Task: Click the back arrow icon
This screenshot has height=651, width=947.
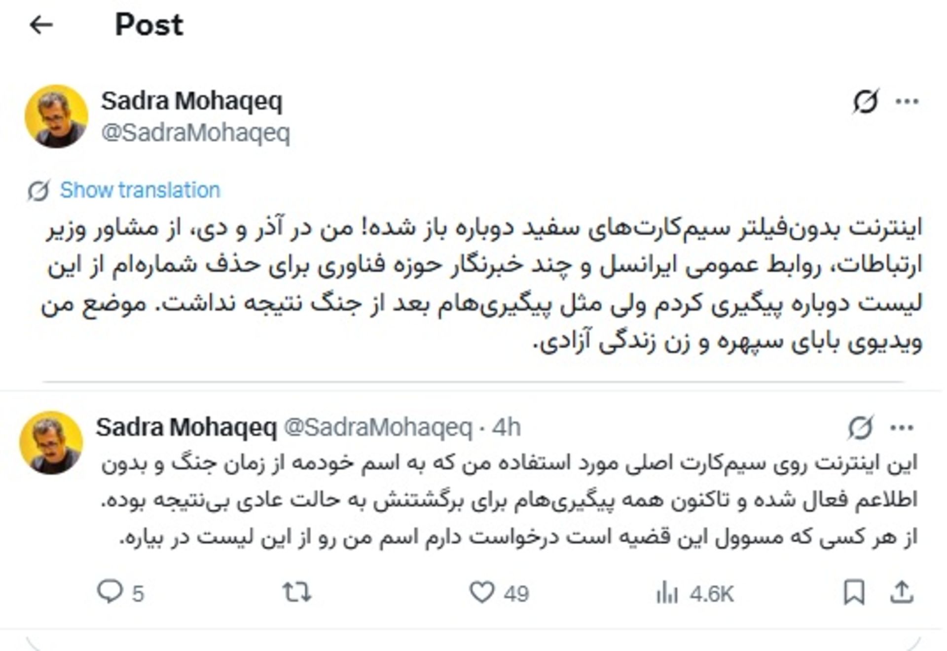Action: (41, 25)
